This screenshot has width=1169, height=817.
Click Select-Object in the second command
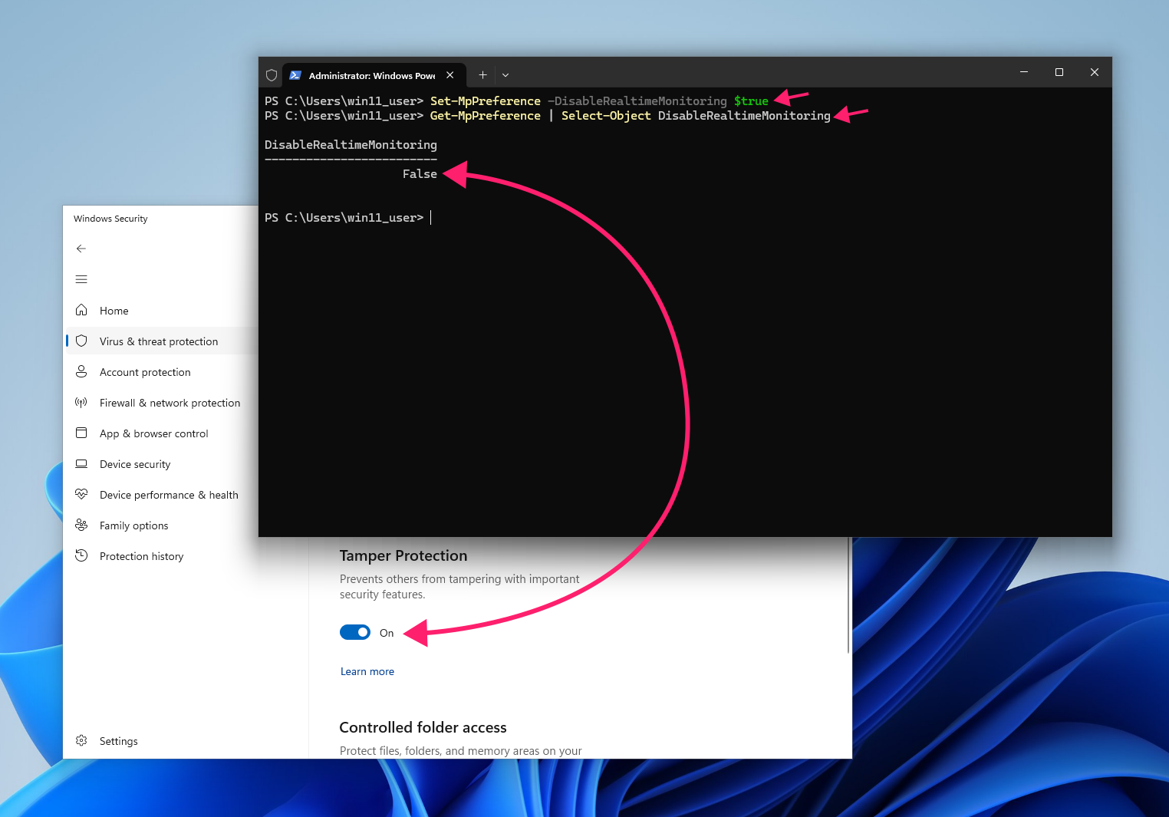(x=606, y=116)
